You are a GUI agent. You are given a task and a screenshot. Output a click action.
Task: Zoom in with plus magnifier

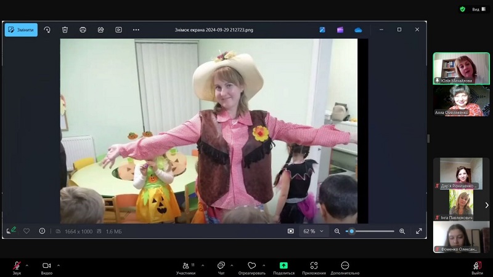[402, 231]
